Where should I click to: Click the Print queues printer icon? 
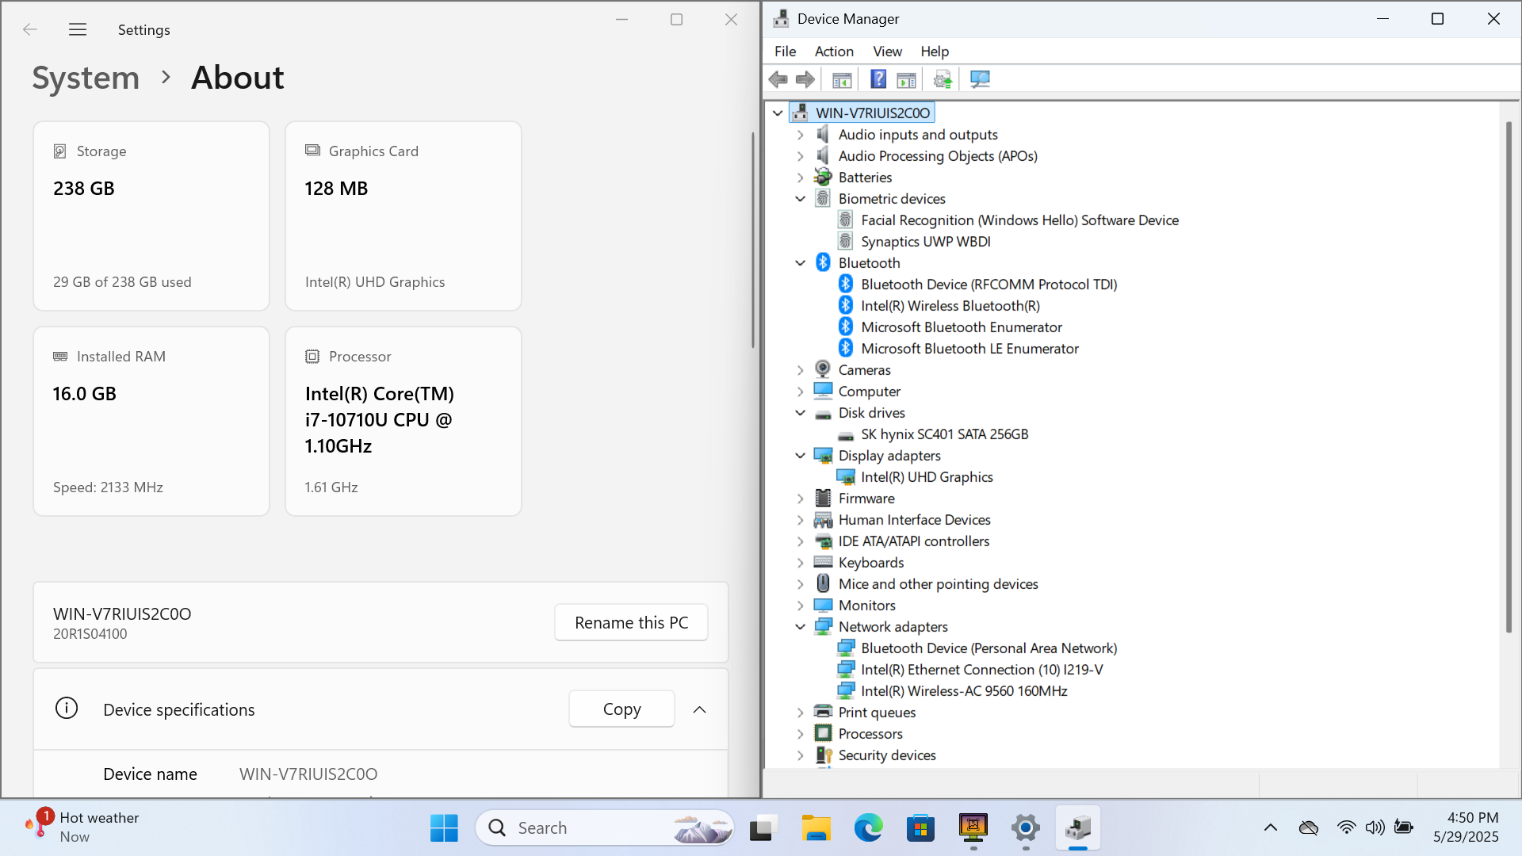823,712
